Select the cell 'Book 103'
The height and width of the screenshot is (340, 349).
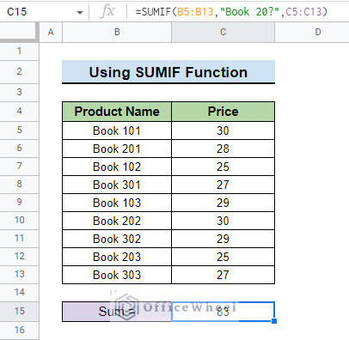pyautogui.click(x=117, y=203)
